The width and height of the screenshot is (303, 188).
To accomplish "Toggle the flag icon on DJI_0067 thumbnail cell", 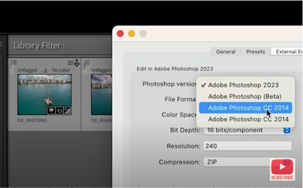I will pyautogui.click(x=14, y=64).
